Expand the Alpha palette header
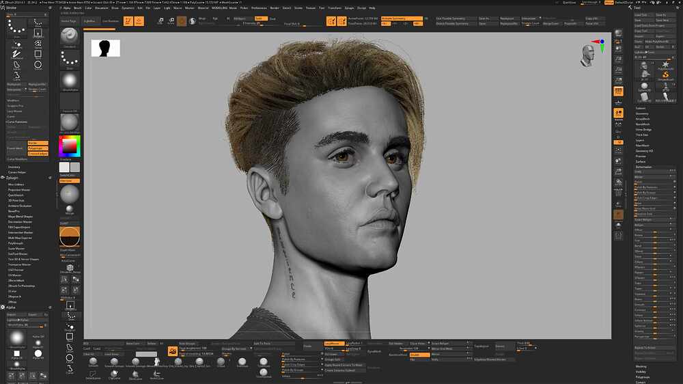683x384 pixels. (x=10, y=307)
